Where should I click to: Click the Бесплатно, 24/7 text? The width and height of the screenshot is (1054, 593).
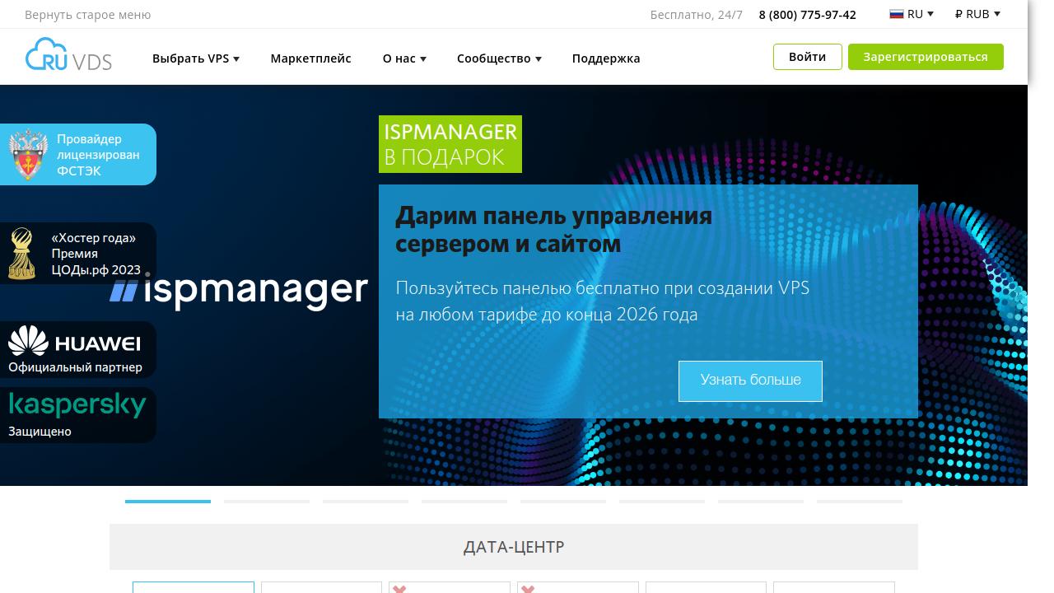pyautogui.click(x=696, y=15)
